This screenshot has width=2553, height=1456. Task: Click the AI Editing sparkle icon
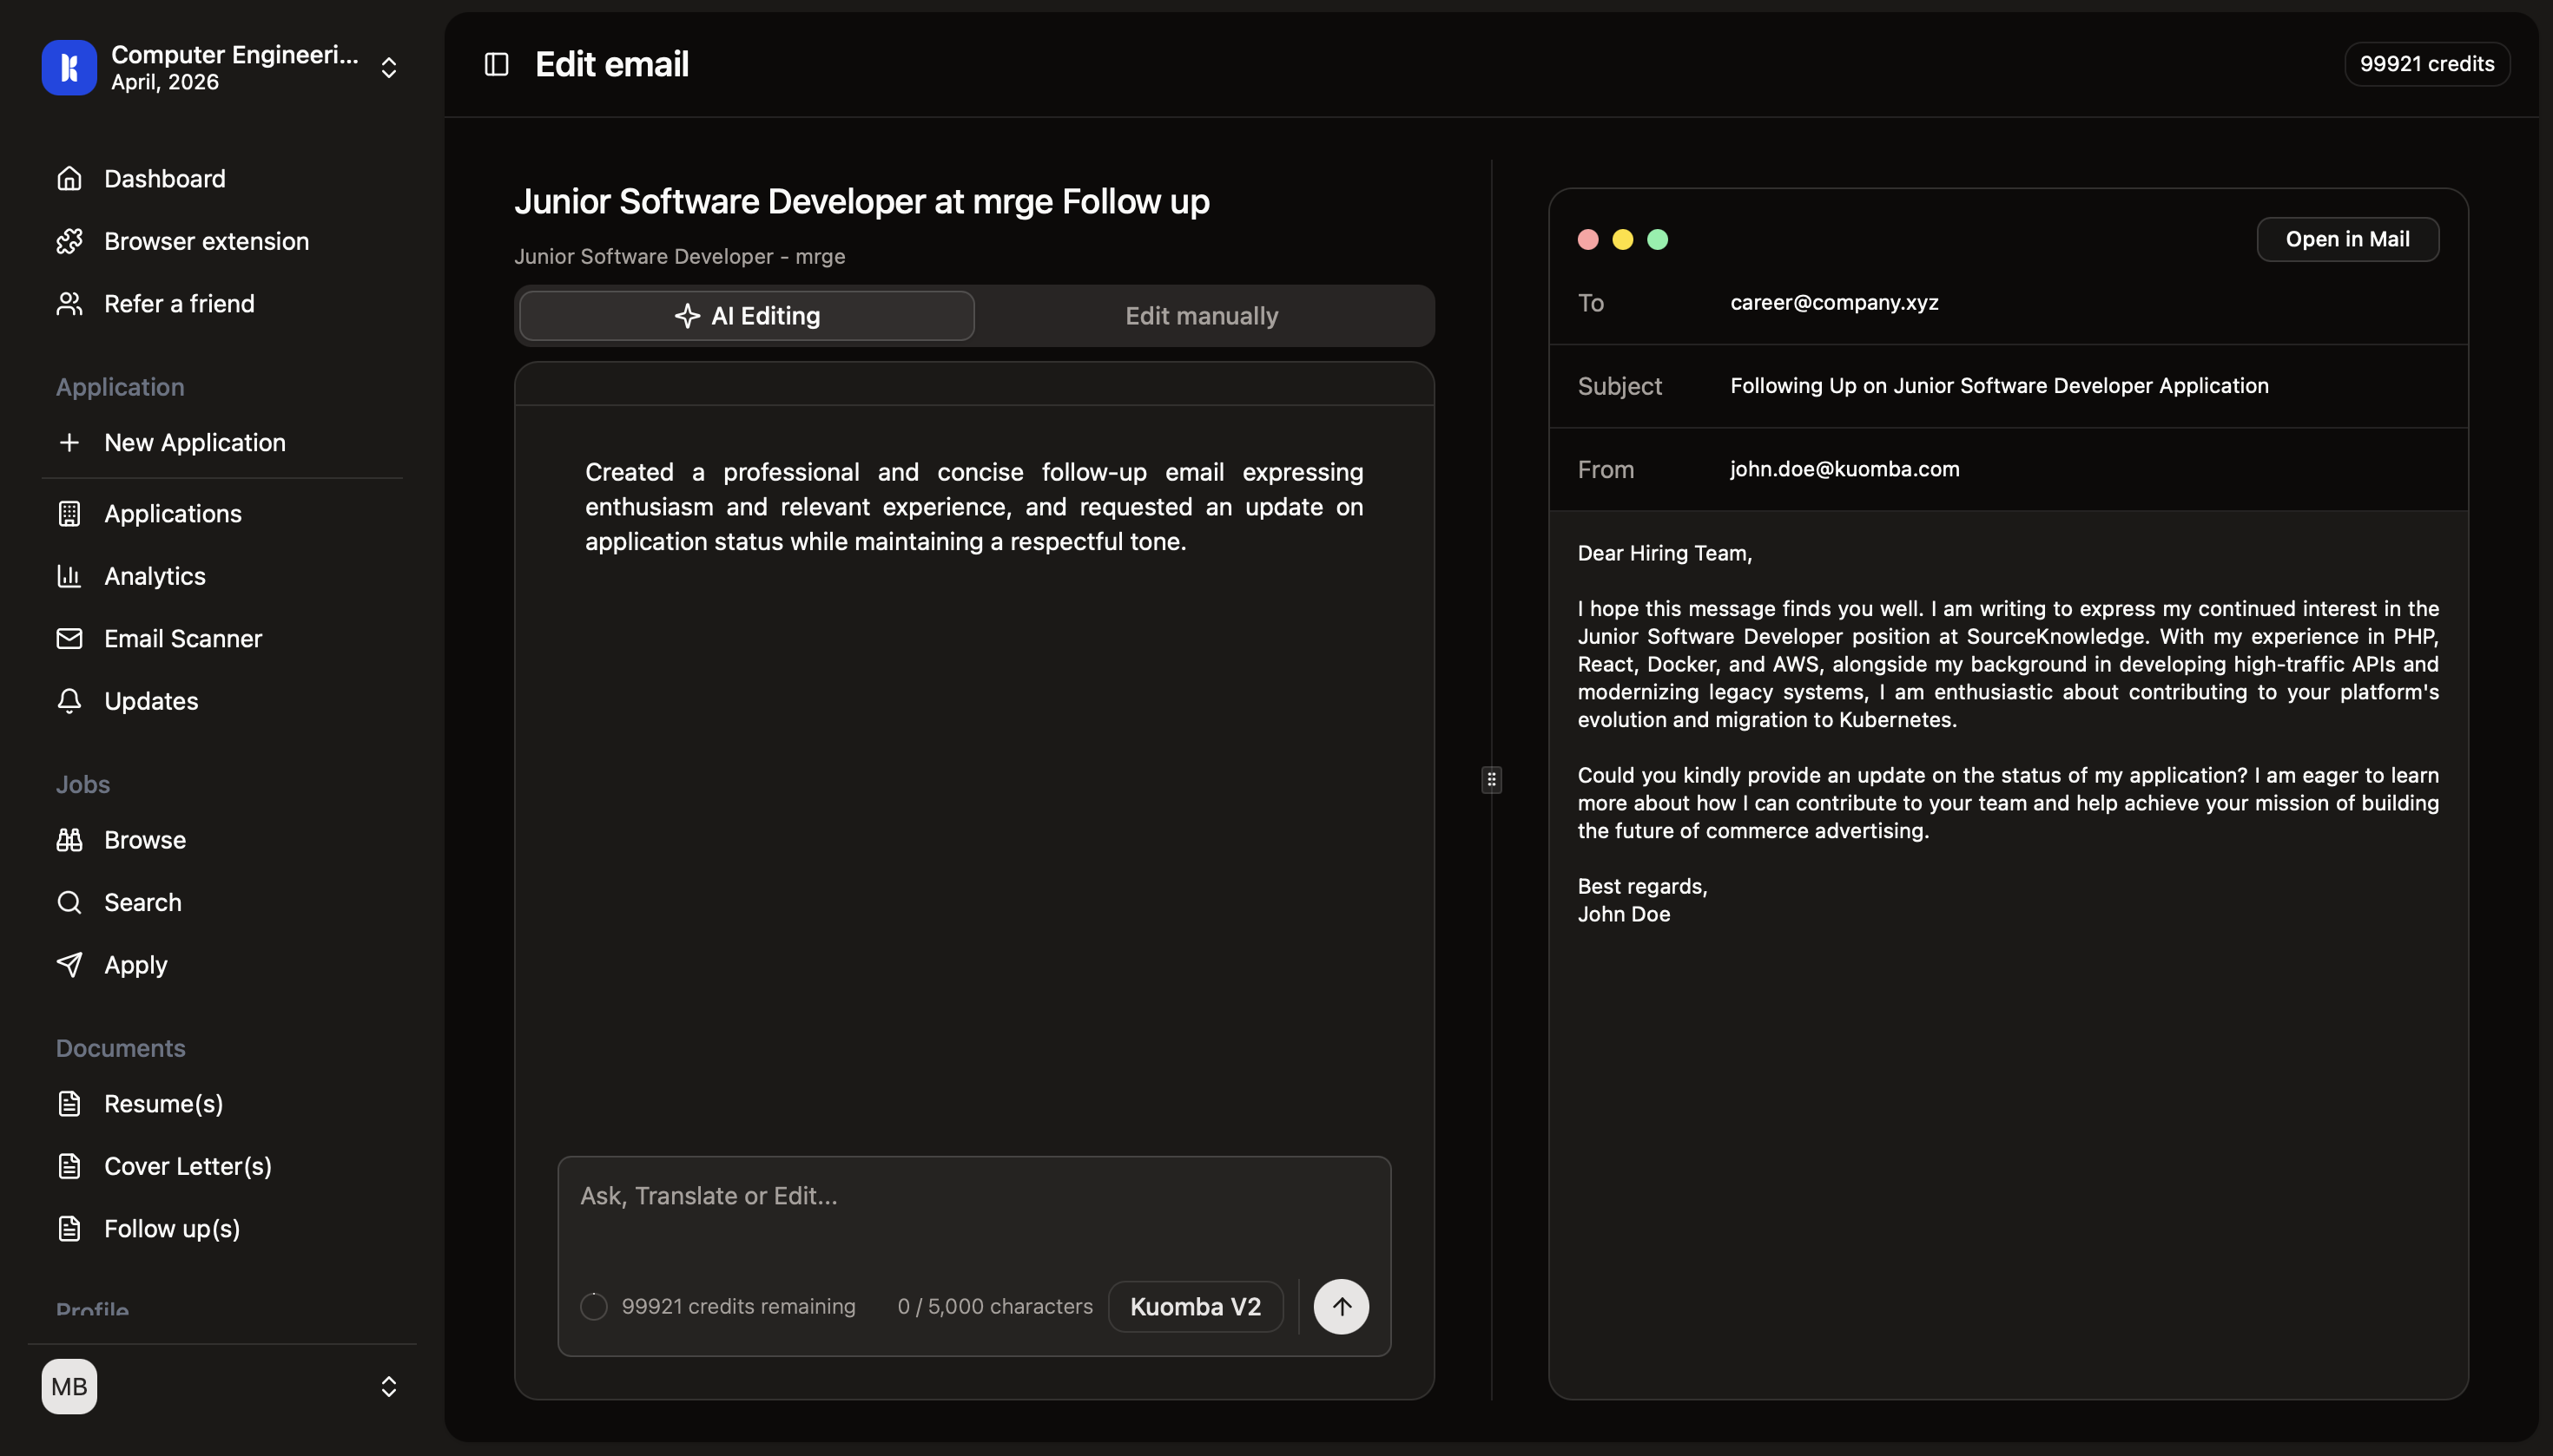[x=687, y=316]
